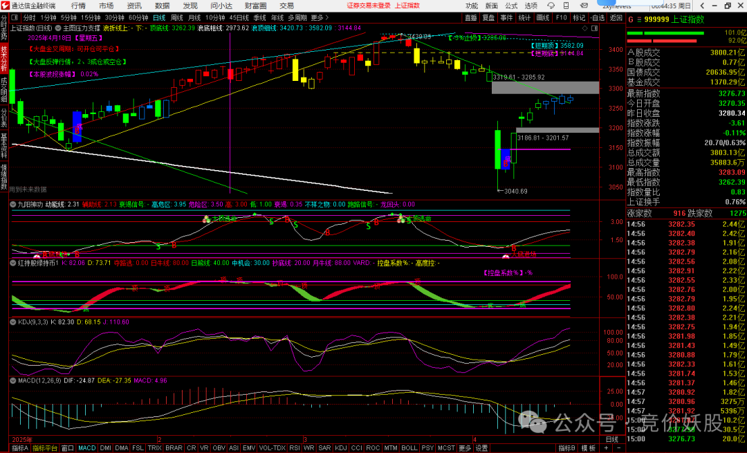Click the 证券交易未登录 login status link
Image resolution: width=747 pixels, height=453 pixels.
(x=369, y=6)
